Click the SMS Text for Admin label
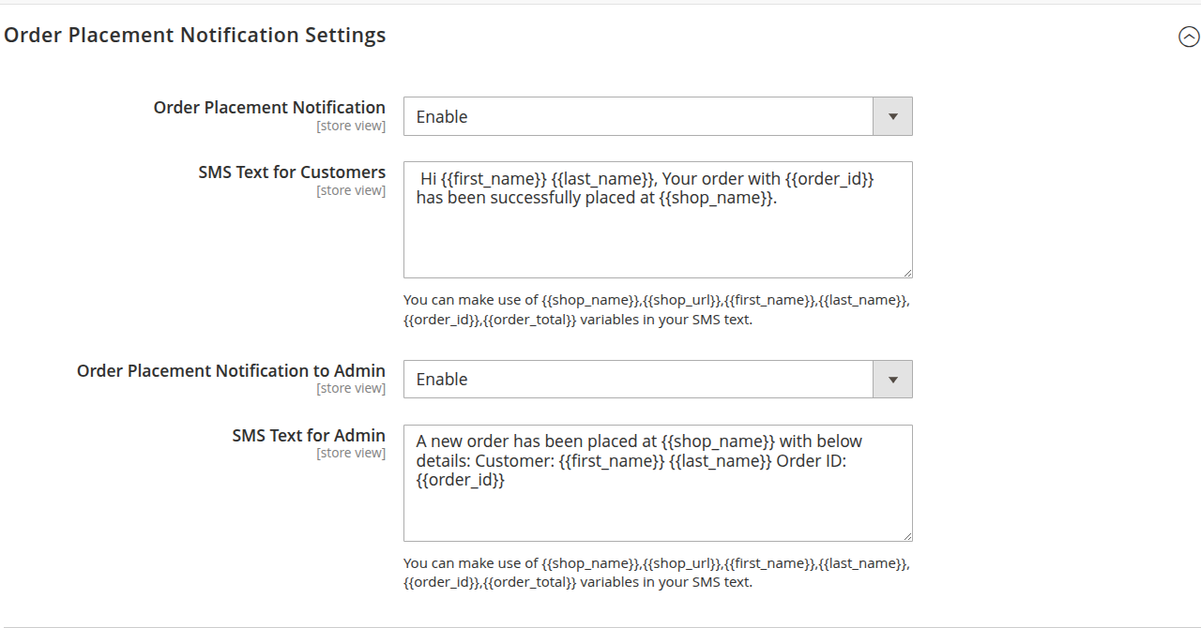The height and width of the screenshot is (628, 1201). [x=309, y=436]
